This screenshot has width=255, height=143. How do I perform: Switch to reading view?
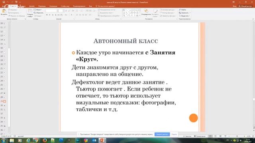coord(220,136)
